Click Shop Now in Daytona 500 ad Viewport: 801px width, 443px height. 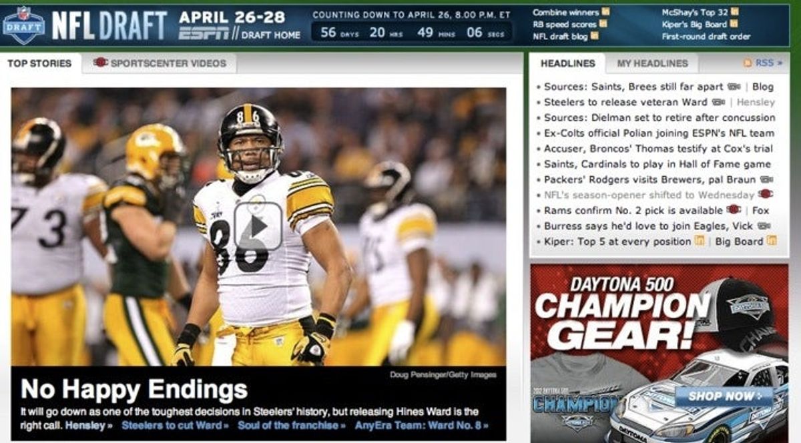click(x=724, y=396)
